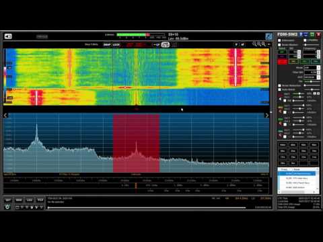The width and height of the screenshot is (323, 242).
Task: Click the CF button beside the frequency readout
Action: pos(157,45)
